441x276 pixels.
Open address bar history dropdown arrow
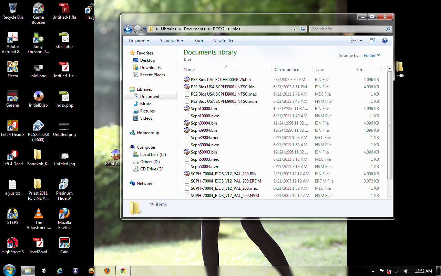click(295, 29)
